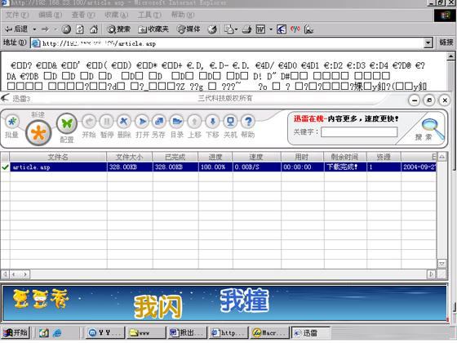Open the Word edit dropdown arrow

click(x=270, y=29)
